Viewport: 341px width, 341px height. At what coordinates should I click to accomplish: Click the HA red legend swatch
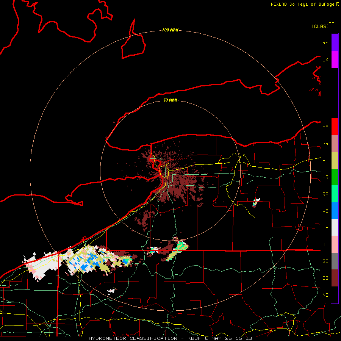tap(335, 127)
